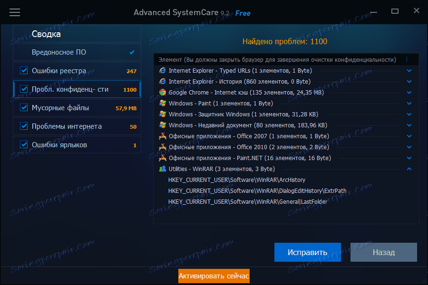Image resolution: width=428 pixels, height=285 pixels.
Task: Select the Мусорные файлы category label
Action: [60, 108]
